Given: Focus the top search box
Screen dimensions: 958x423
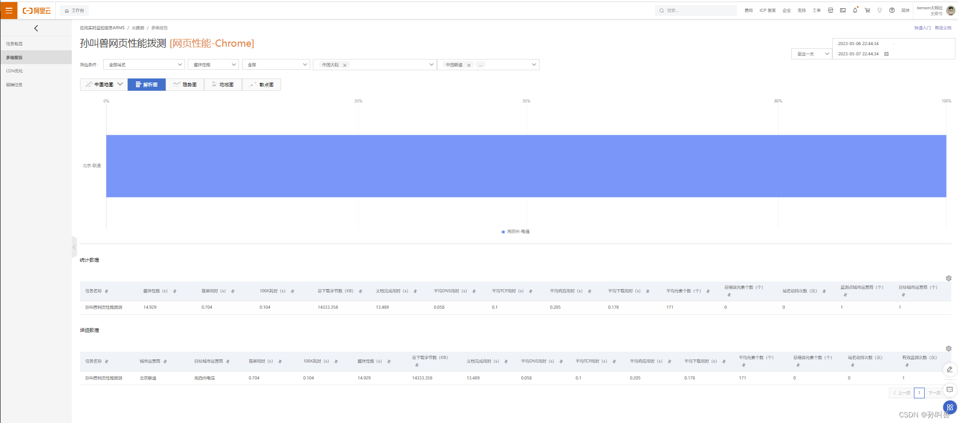Looking at the screenshot, I should click(695, 10).
